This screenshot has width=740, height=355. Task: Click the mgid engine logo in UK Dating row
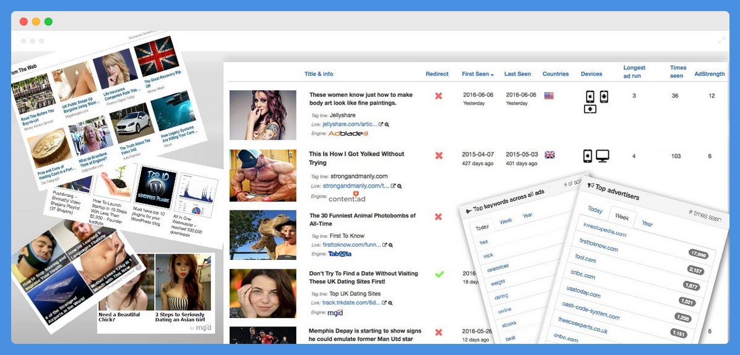point(335,312)
